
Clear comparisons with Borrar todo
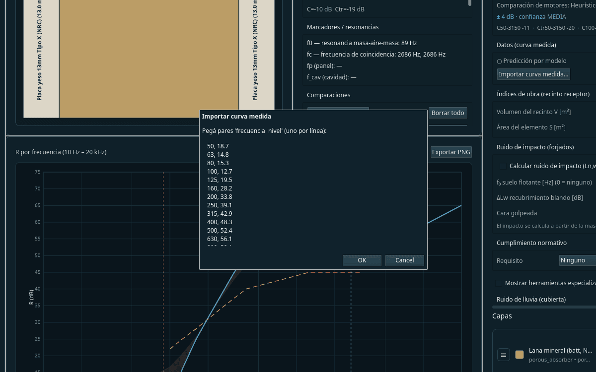coord(448,113)
